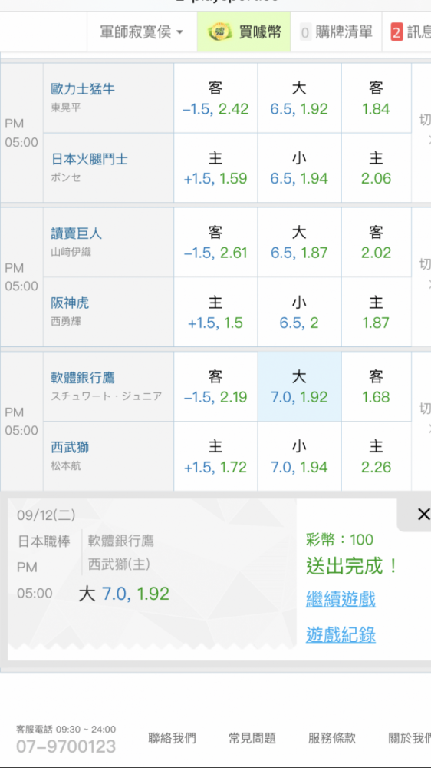Open 常見問題 footer link
This screenshot has width=431, height=768.
(x=252, y=737)
